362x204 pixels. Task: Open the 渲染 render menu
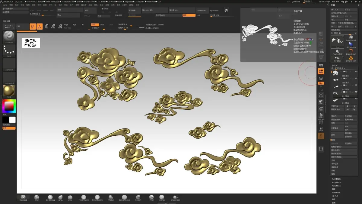tap(90, 5)
